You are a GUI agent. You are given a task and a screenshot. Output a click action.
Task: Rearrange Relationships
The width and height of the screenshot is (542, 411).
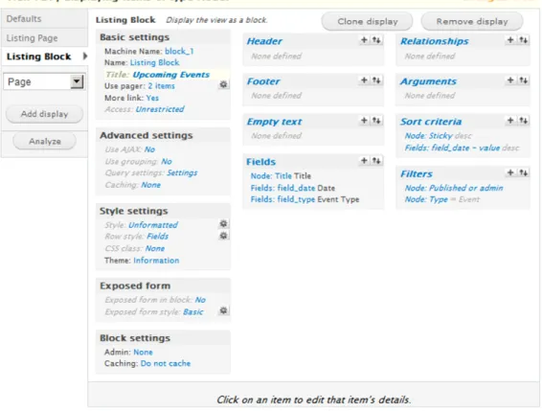click(524, 40)
